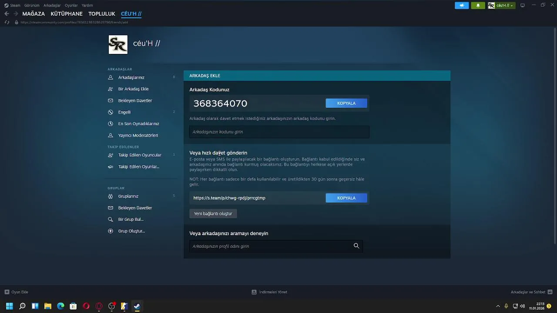Open Microsoft Edge from taskbar

(60, 306)
